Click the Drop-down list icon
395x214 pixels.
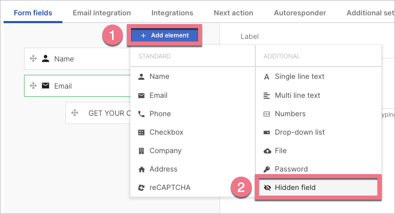(x=267, y=132)
